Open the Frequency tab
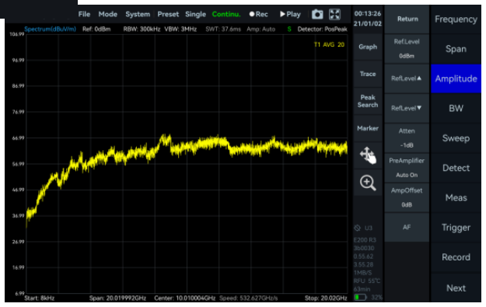 [456, 19]
